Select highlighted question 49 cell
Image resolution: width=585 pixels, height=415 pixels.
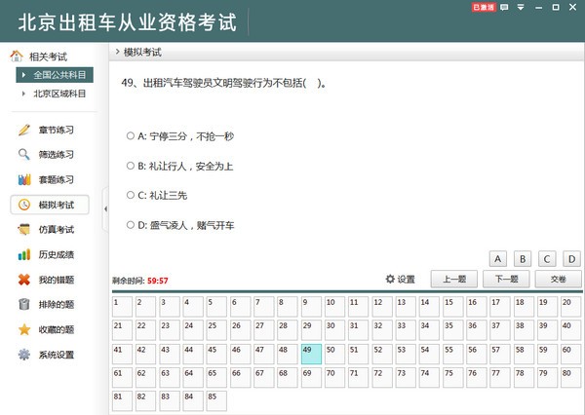click(x=311, y=355)
